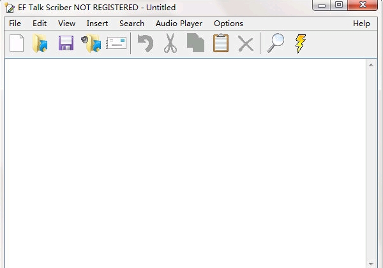This screenshot has height=268, width=383.
Task: Open audio file with speaker folder icon
Action: [x=91, y=43]
